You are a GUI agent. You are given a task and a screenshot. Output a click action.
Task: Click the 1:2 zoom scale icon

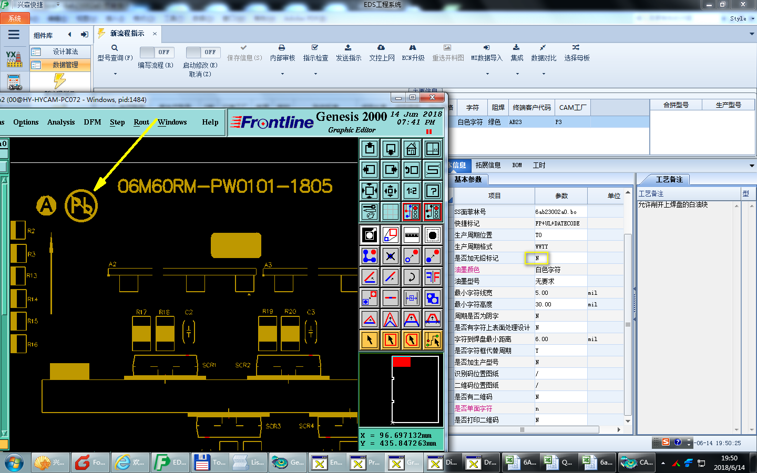click(412, 191)
